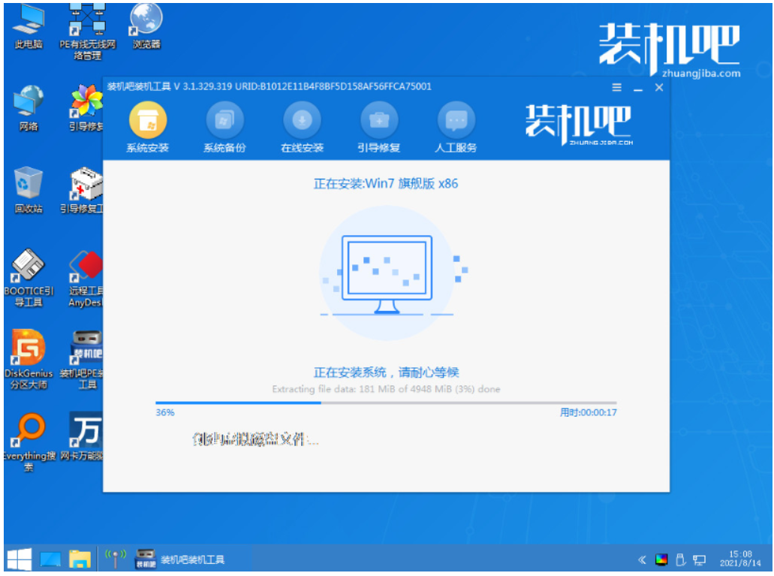Open the hamburger menu in title bar

tap(616, 87)
